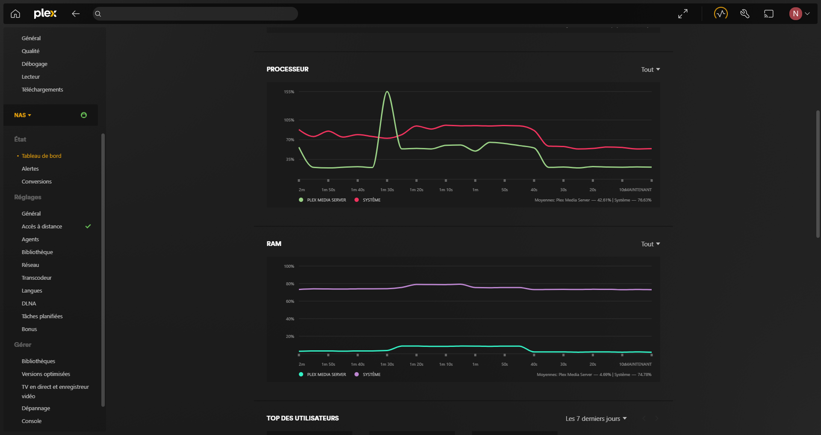Click the Plex logo

coord(45,14)
